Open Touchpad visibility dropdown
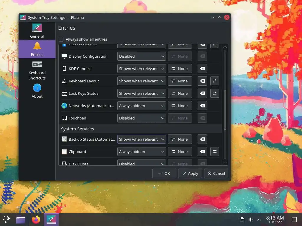302x226 pixels. point(142,118)
